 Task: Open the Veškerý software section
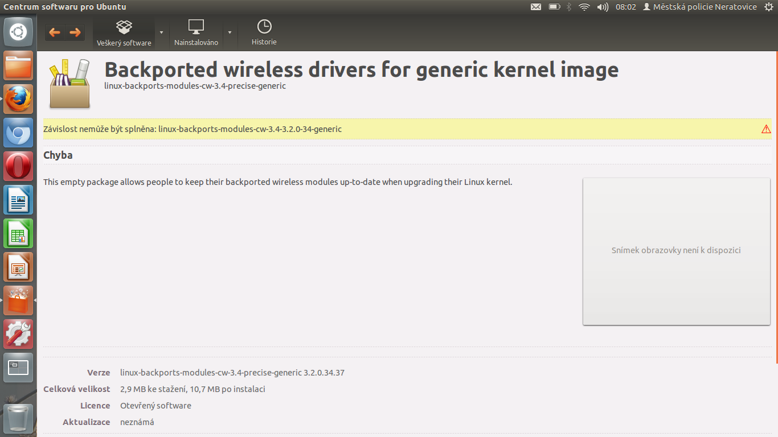(124, 33)
